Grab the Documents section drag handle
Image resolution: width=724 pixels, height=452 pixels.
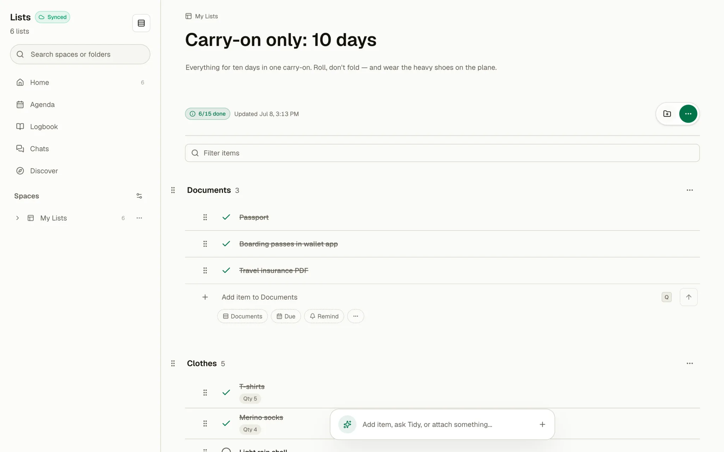(x=173, y=190)
